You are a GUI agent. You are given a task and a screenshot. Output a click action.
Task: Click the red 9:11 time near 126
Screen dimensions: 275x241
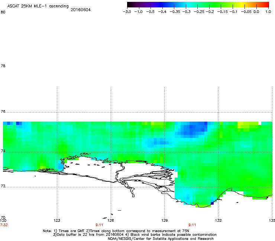(x=99, y=225)
